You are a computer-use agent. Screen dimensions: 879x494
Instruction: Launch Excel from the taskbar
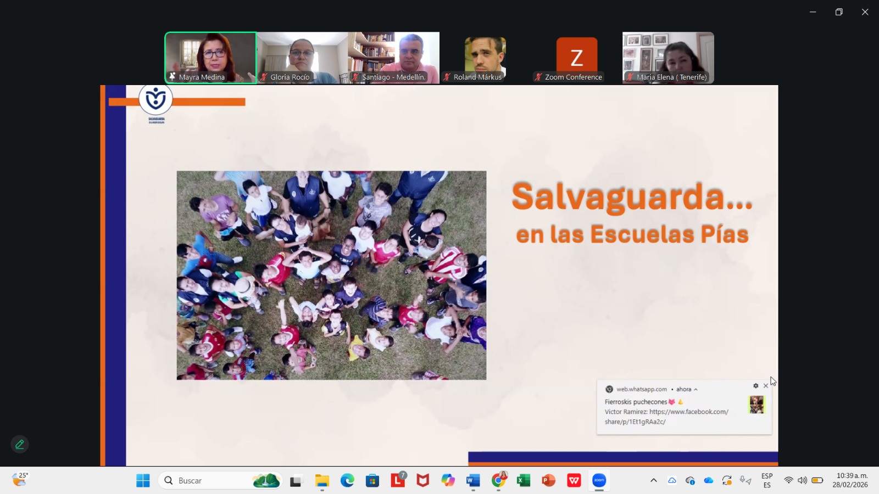click(523, 481)
